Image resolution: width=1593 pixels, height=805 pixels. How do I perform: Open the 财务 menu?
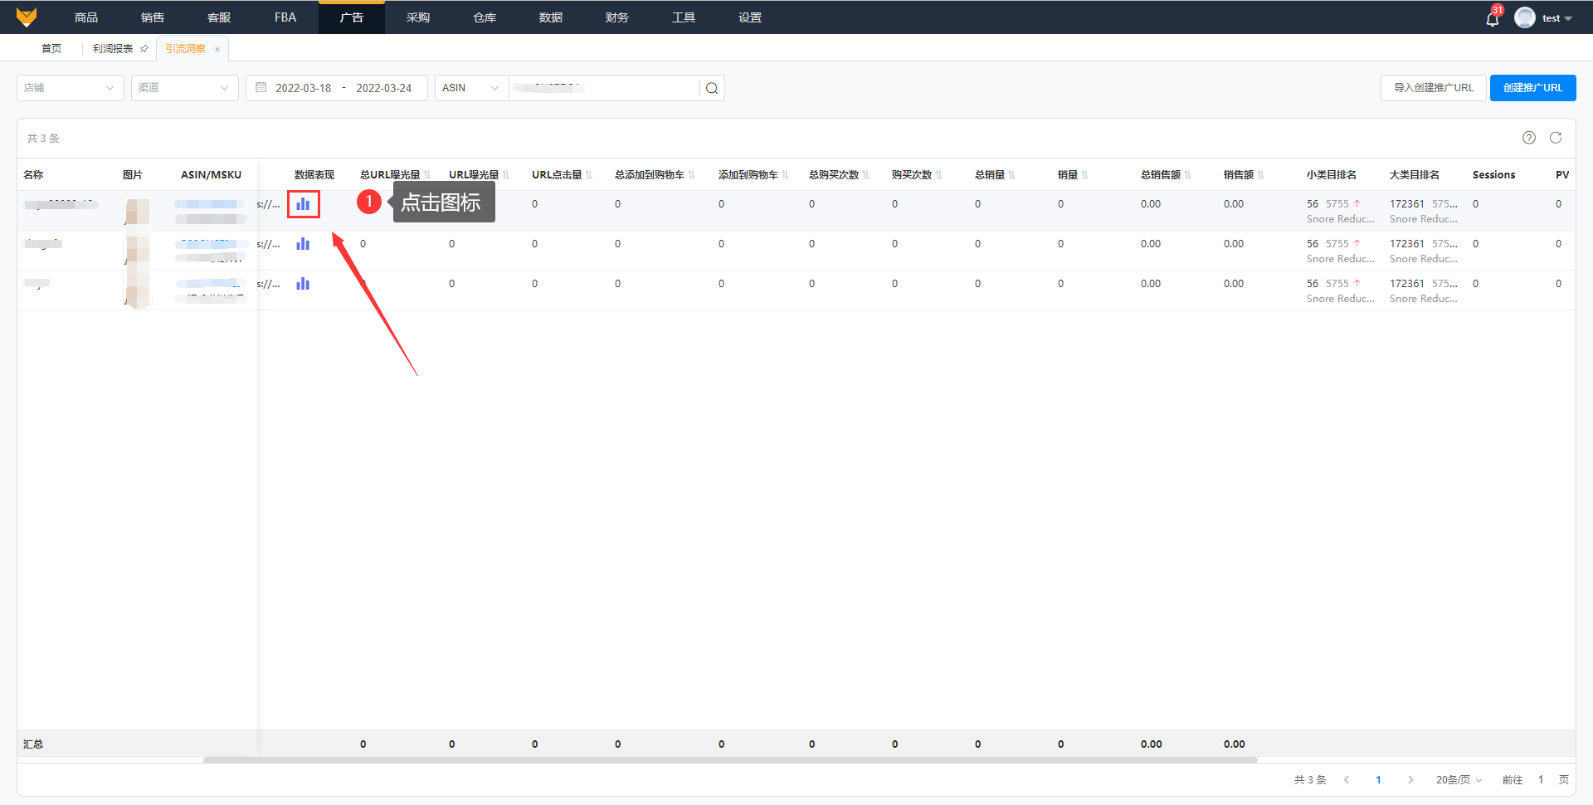(617, 17)
